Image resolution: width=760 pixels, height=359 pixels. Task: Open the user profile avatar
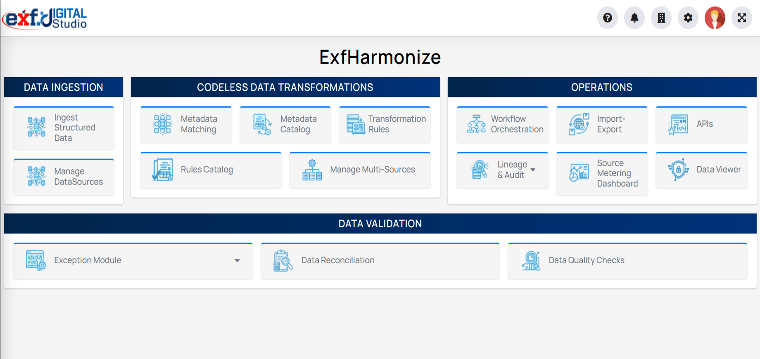coord(715,18)
